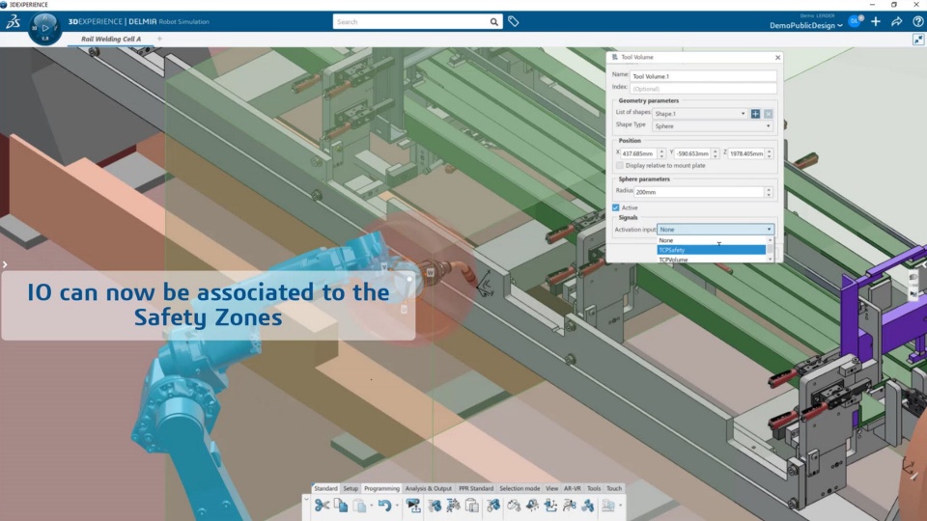Viewport: 927px width, 521px height.
Task: Click the robot with clock icon
Action: pos(493,506)
